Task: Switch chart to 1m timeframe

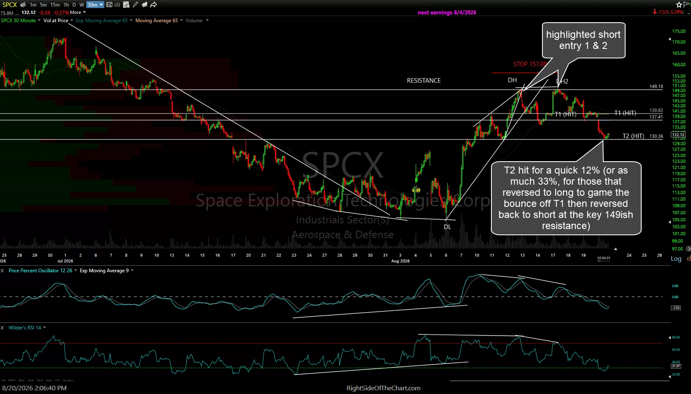Action: [33, 5]
